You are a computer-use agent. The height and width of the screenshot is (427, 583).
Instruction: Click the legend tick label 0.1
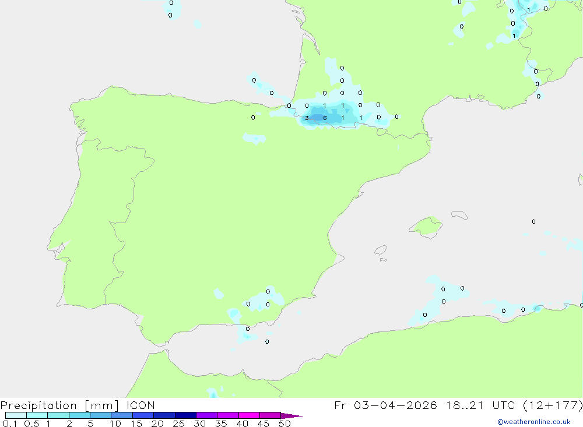10,424
